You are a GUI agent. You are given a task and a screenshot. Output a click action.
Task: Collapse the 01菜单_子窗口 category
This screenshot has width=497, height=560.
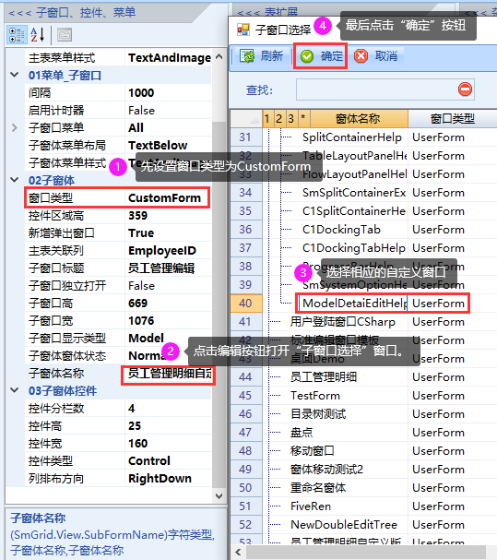(x=14, y=75)
